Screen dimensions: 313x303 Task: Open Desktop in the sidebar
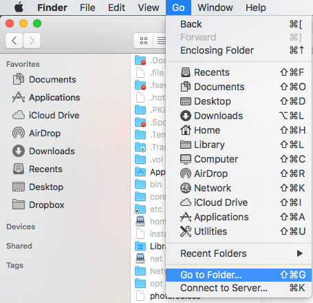[38, 187]
